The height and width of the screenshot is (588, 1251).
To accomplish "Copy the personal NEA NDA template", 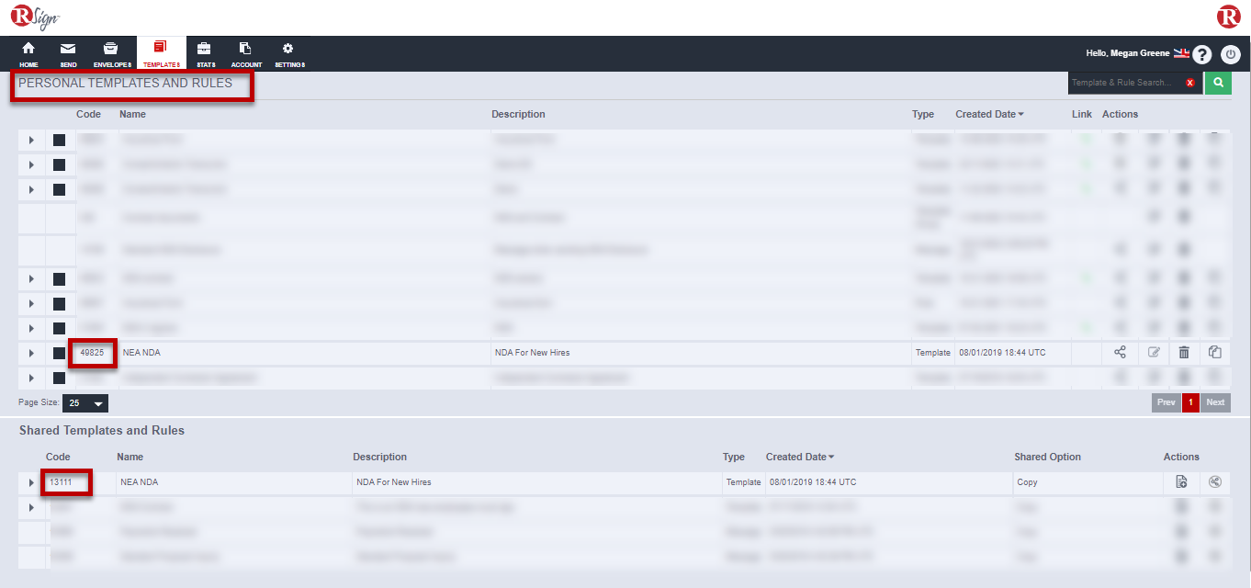I will pyautogui.click(x=1215, y=352).
